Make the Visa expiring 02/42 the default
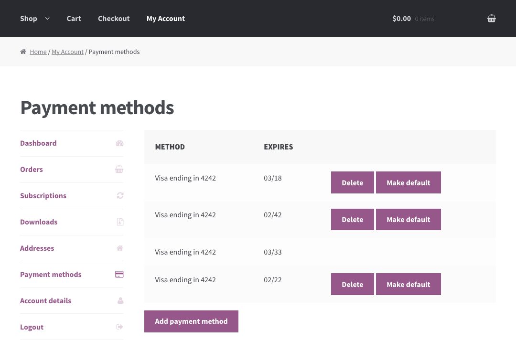 tap(408, 220)
